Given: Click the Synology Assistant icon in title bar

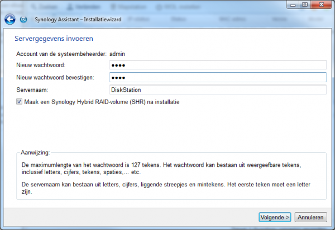Looking at the screenshot, I should pyautogui.click(x=23, y=19).
